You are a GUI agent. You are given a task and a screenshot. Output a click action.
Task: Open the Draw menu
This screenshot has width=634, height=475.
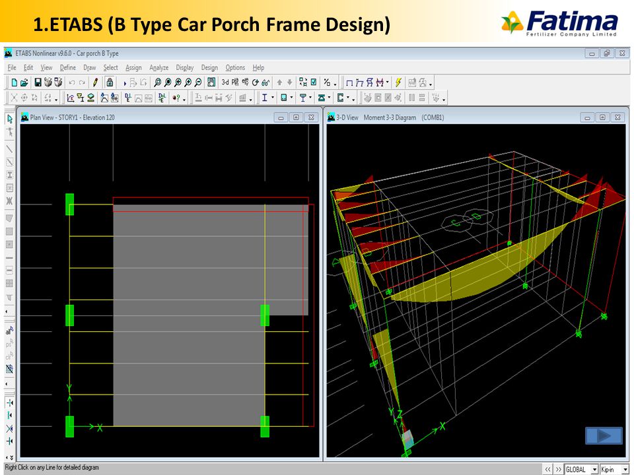[x=90, y=67]
